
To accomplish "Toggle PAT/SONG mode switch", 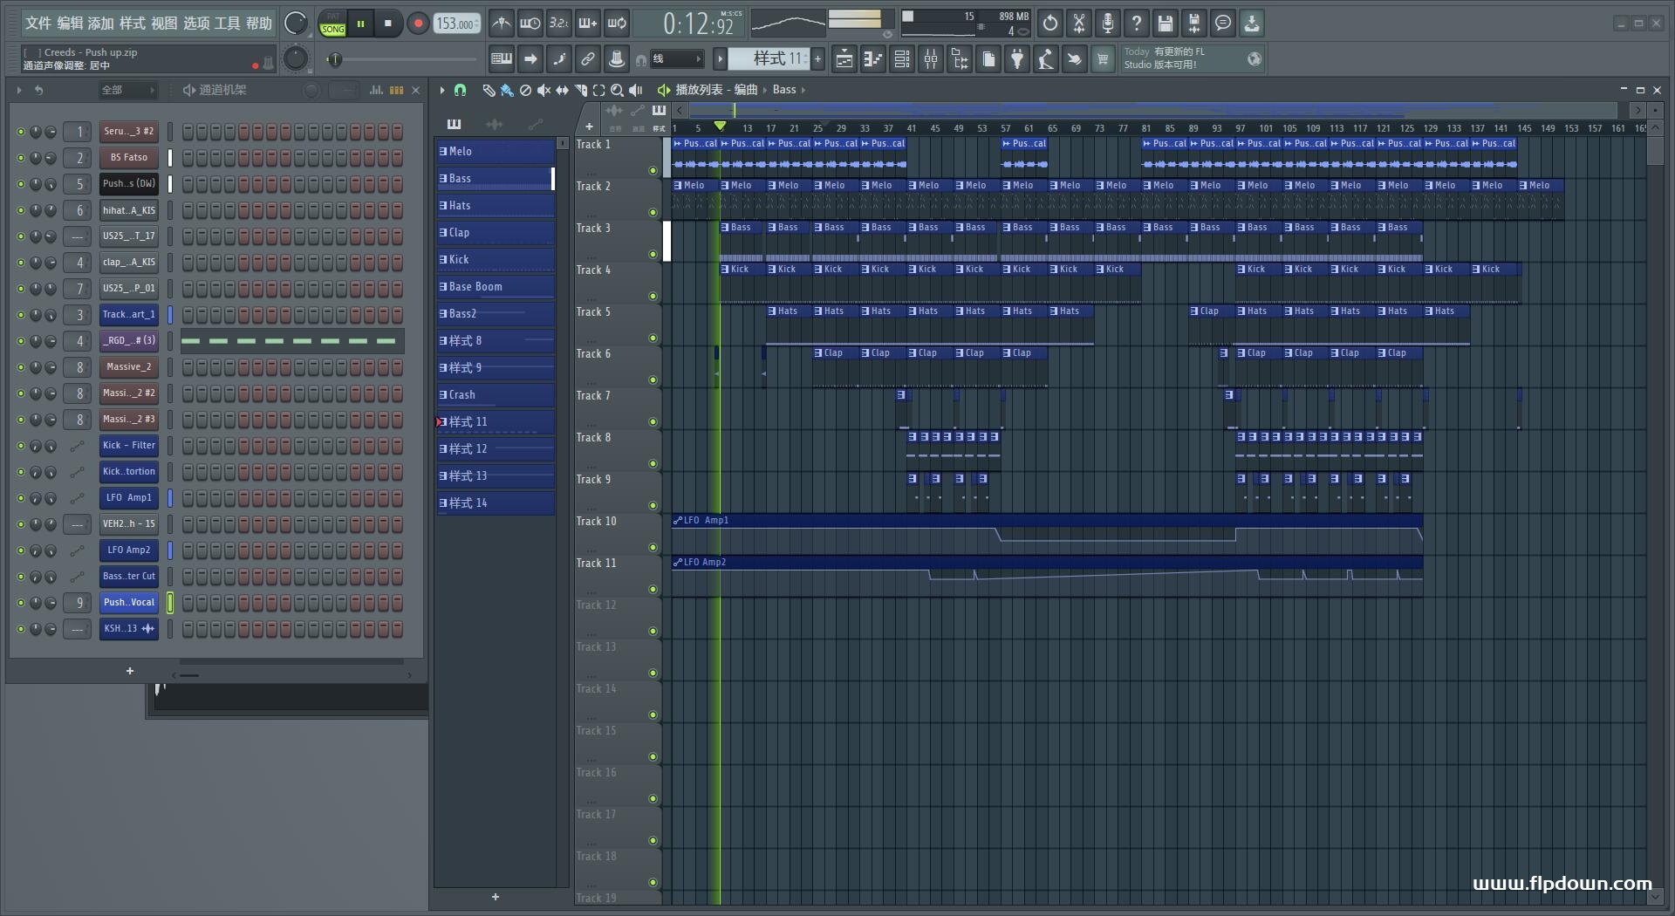I will click(x=333, y=24).
